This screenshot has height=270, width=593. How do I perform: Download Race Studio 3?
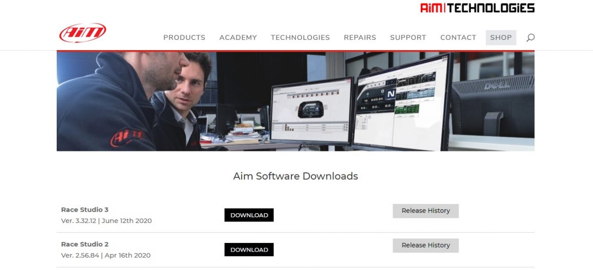click(x=249, y=215)
